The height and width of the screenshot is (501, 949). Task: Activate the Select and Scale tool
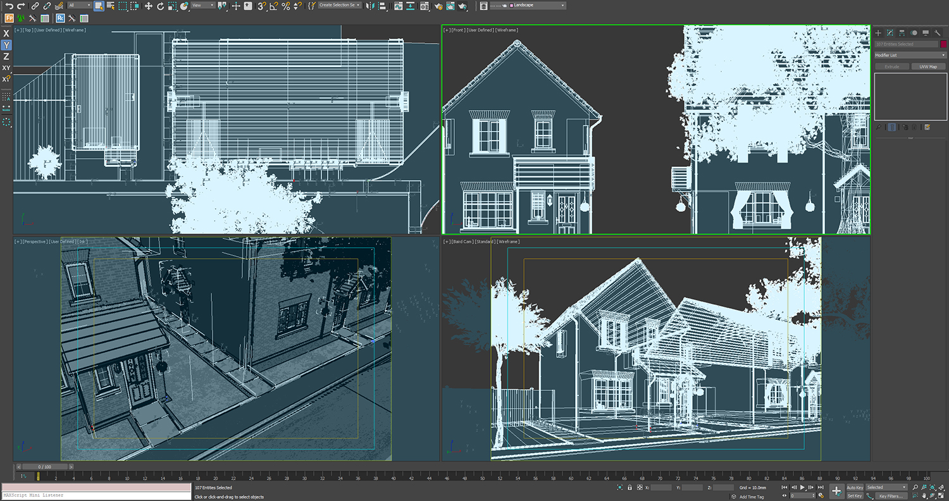point(172,6)
